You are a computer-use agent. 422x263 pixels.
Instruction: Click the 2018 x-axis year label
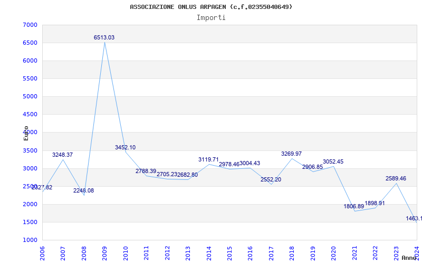292,253
